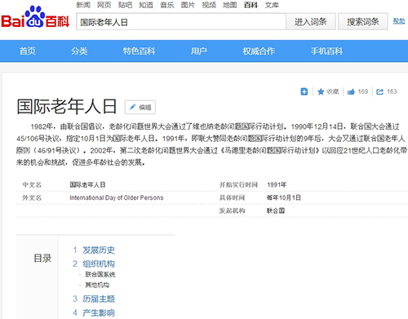Jump to subsection 其他机构

(97, 285)
